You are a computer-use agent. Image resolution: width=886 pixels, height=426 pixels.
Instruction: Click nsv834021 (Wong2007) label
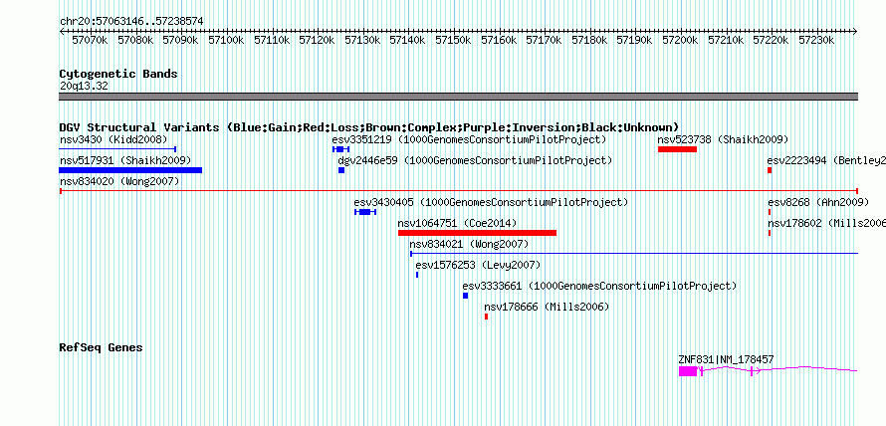click(x=469, y=244)
